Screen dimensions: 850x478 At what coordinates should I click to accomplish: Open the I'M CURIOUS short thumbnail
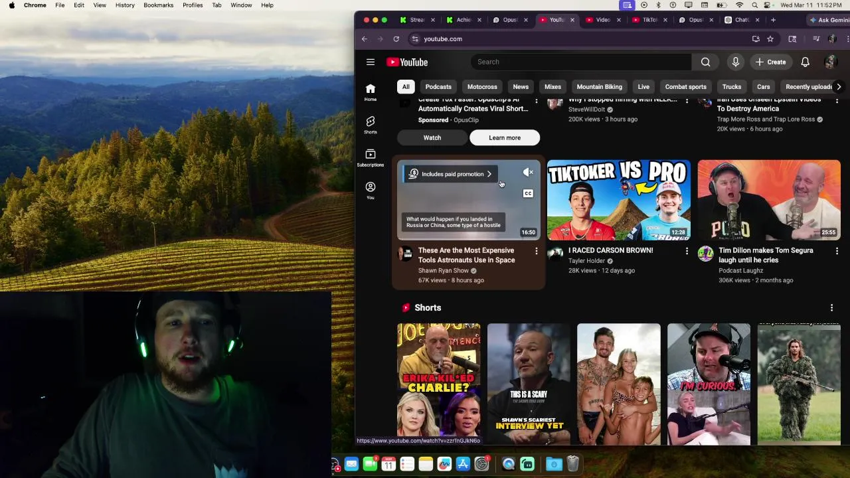(x=709, y=384)
